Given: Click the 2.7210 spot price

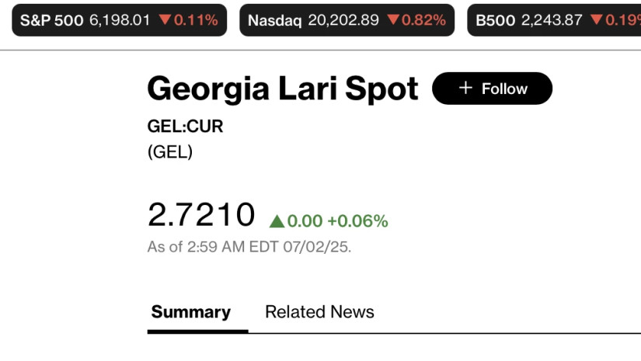Looking at the screenshot, I should (x=201, y=214).
